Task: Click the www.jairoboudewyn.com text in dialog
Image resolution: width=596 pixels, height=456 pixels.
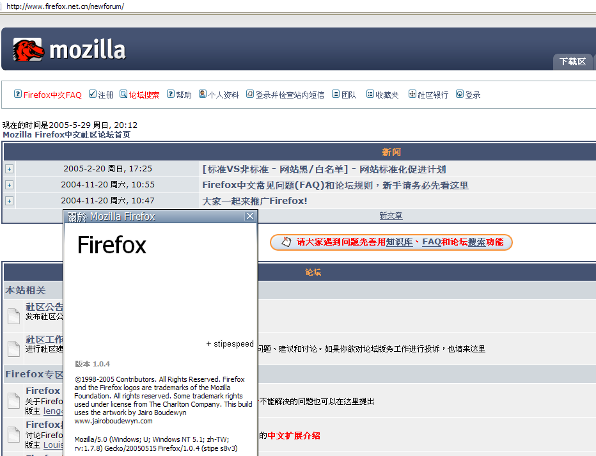Action: (x=113, y=421)
